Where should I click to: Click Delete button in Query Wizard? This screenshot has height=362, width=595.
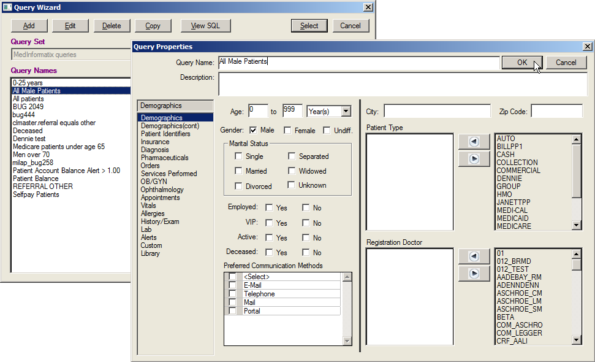click(112, 26)
